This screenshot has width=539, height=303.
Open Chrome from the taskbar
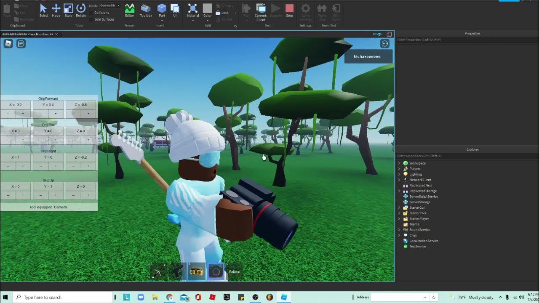pyautogui.click(x=169, y=297)
